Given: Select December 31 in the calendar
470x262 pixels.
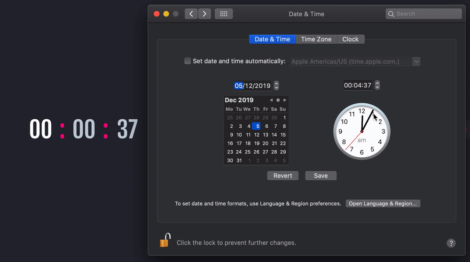Looking at the screenshot, I should click(239, 161).
